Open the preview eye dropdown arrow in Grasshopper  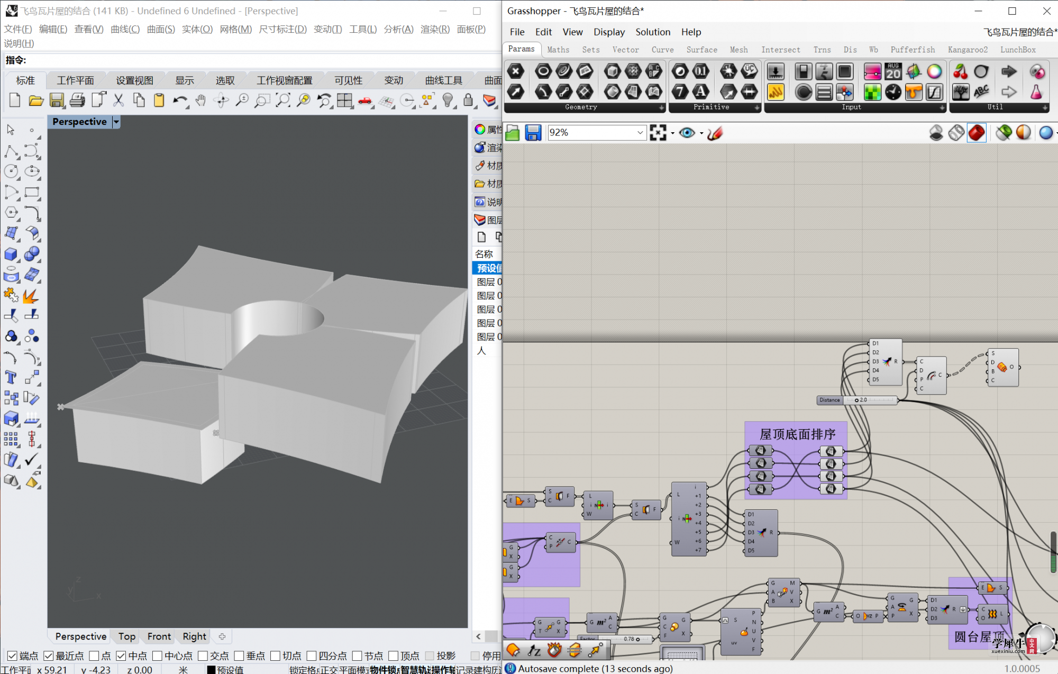pyautogui.click(x=701, y=133)
